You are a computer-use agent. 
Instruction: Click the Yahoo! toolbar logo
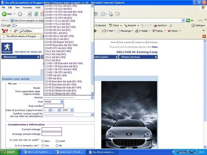click(x=5, y=31)
